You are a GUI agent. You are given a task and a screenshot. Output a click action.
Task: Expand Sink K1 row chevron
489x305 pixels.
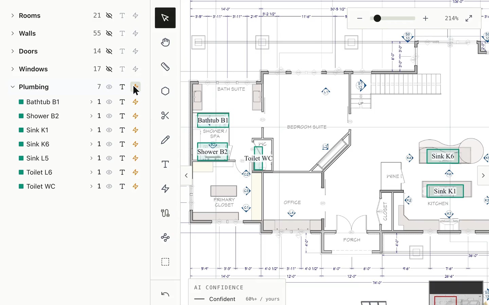tap(91, 130)
